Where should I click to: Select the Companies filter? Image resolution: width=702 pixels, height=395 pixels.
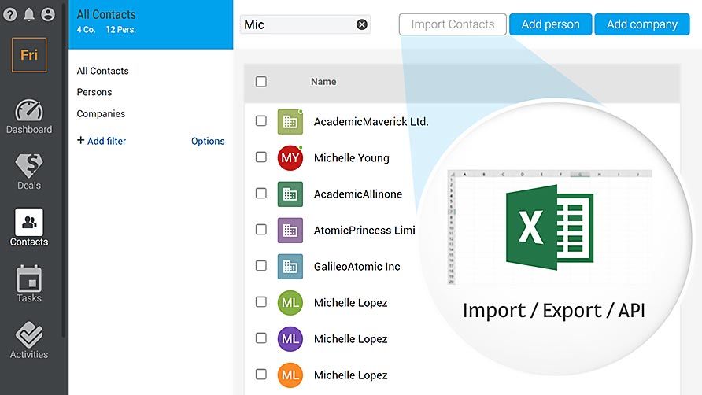(x=101, y=114)
